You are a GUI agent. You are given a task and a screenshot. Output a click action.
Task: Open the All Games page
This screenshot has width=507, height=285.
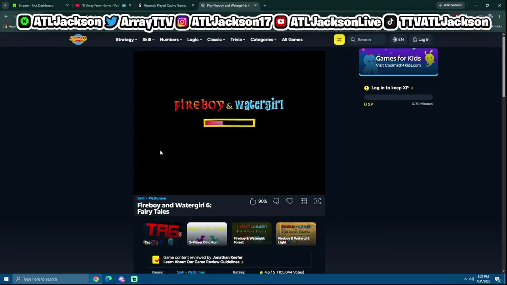pos(292,40)
